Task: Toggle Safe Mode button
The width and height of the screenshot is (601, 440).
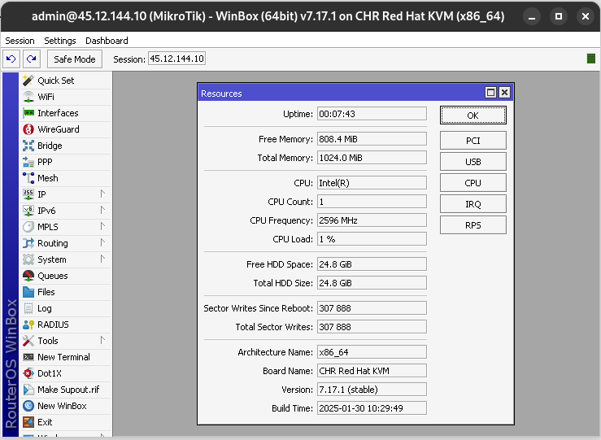Action: [75, 59]
